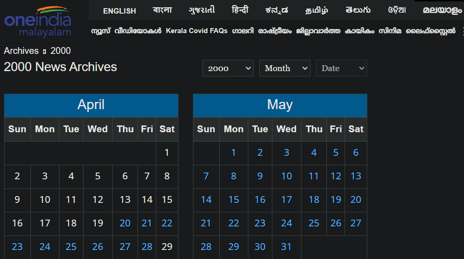This screenshot has height=259, width=464.
Task: Open May 31 archive
Action: [286, 247]
